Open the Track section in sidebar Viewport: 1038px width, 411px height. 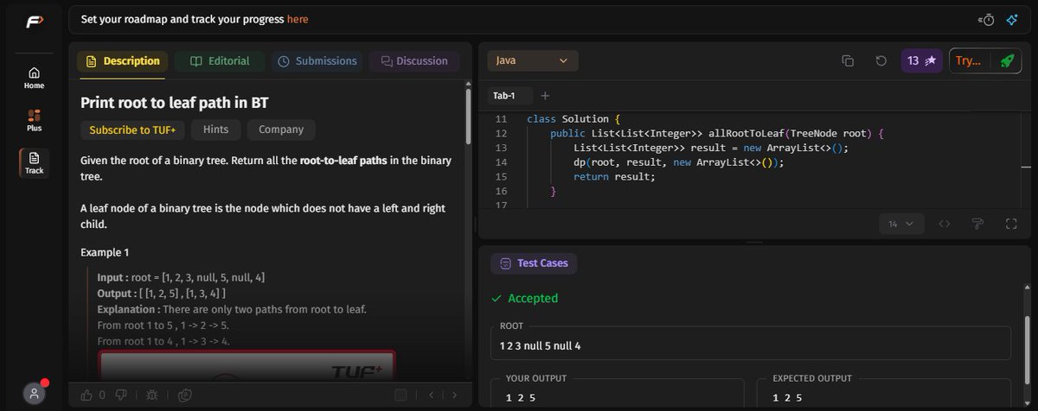coord(34,162)
